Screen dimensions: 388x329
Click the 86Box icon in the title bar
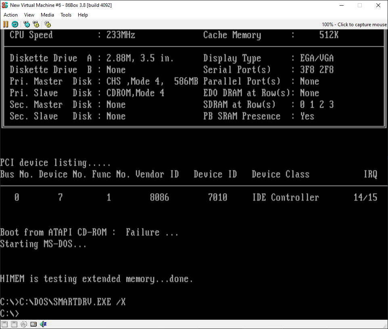[5, 5]
